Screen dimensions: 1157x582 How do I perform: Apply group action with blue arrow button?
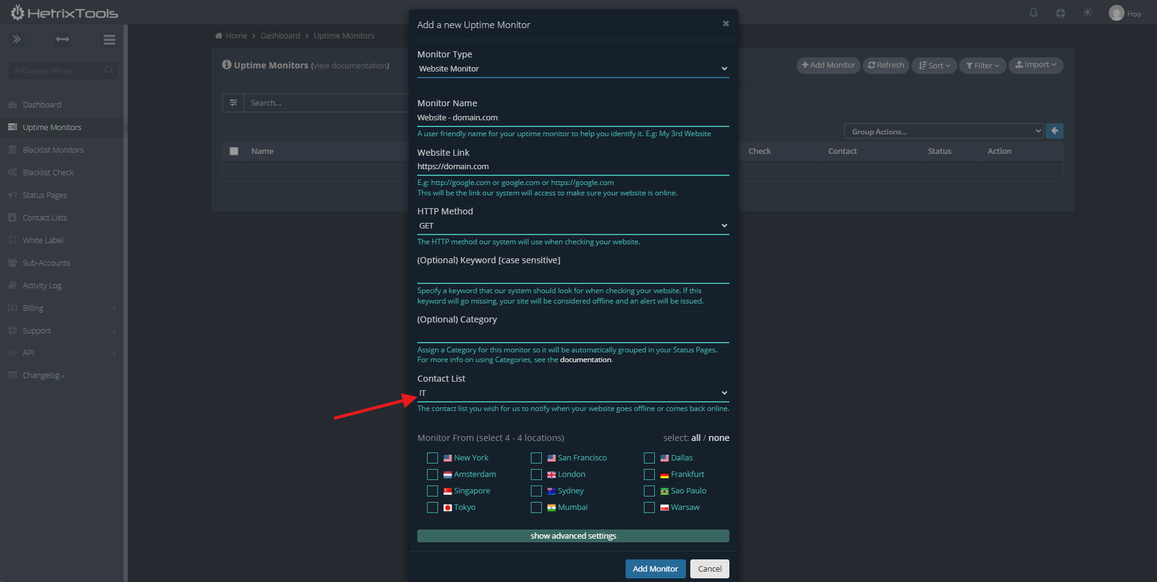pyautogui.click(x=1054, y=131)
